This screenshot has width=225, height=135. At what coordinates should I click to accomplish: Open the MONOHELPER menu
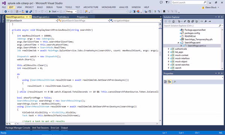click(x=109, y=7)
